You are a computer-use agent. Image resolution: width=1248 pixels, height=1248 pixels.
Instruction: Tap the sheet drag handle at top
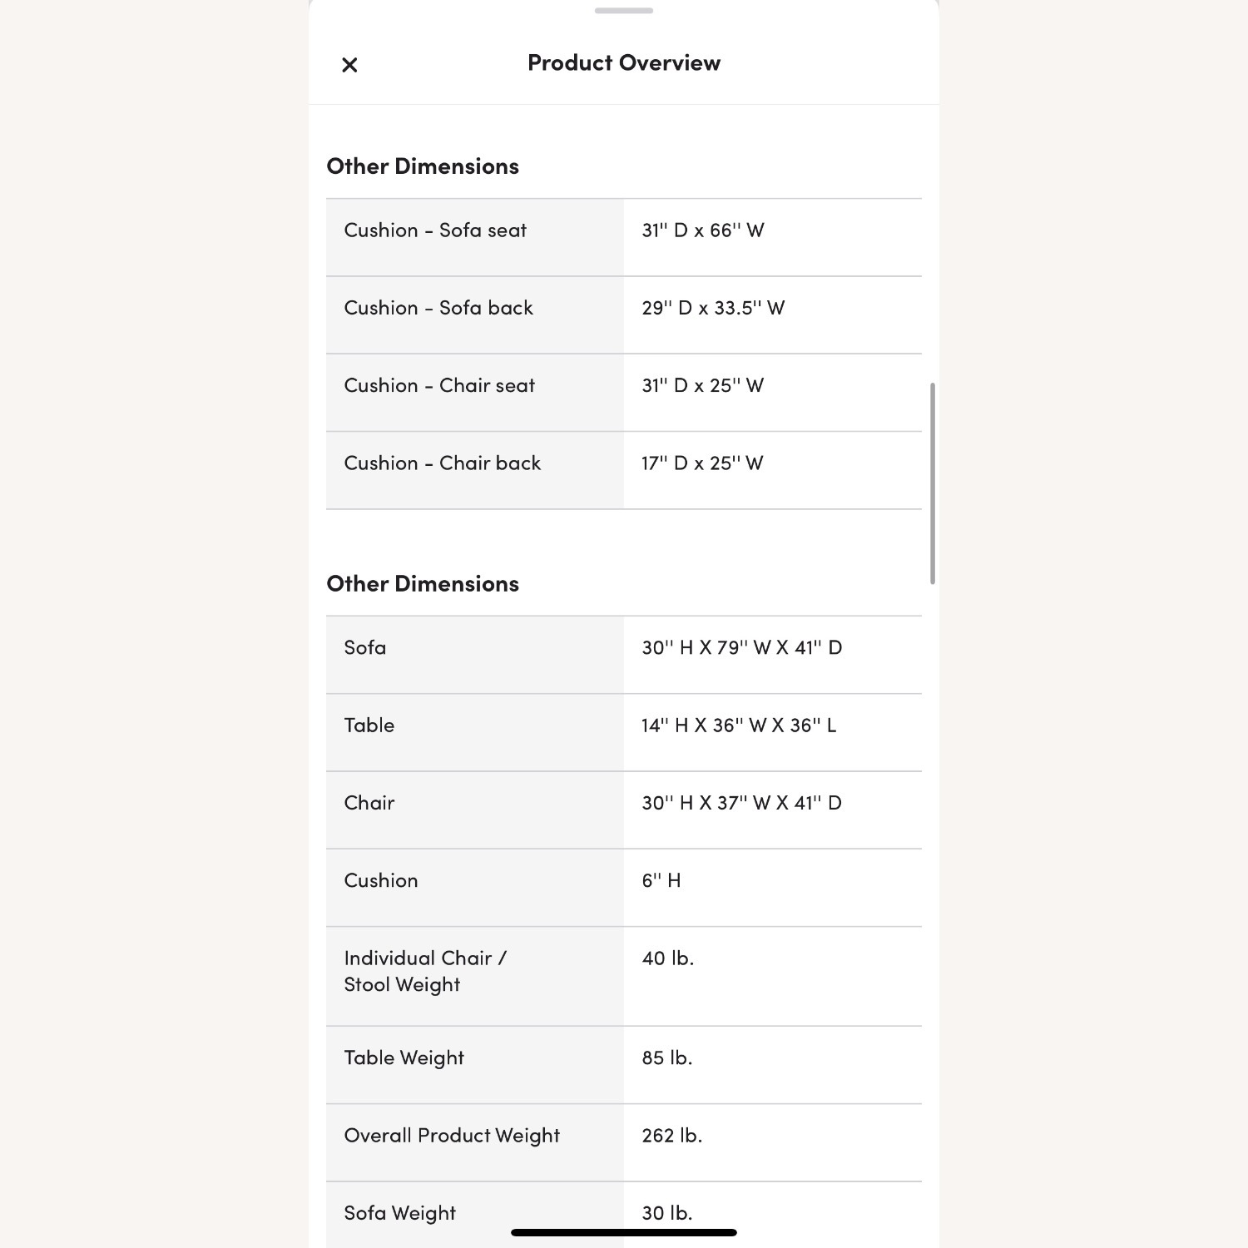click(624, 11)
